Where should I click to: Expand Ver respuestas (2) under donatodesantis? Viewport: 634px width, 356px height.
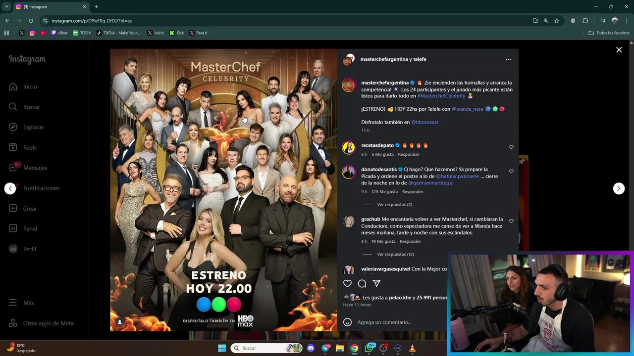pyautogui.click(x=394, y=204)
